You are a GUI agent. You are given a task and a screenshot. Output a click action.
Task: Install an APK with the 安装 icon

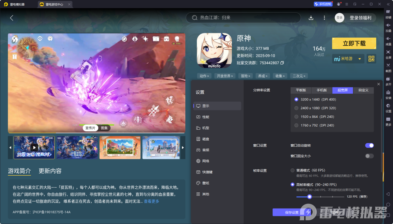(x=388, y=95)
